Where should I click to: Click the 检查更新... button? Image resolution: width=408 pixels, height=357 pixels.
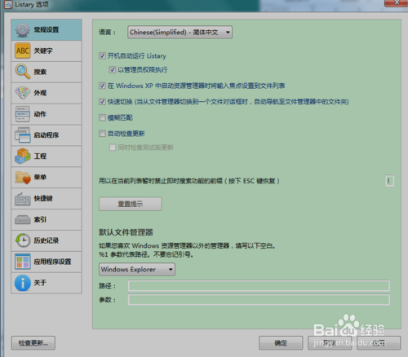(33, 343)
